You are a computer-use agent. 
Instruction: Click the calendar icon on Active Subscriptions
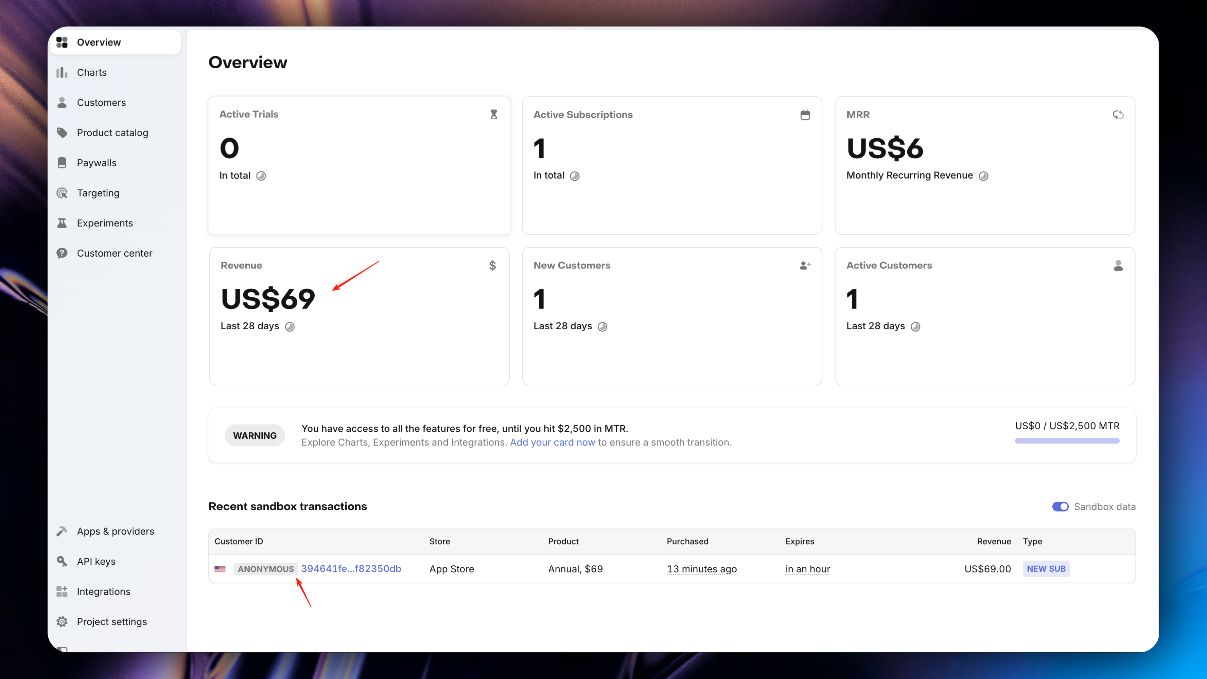805,115
